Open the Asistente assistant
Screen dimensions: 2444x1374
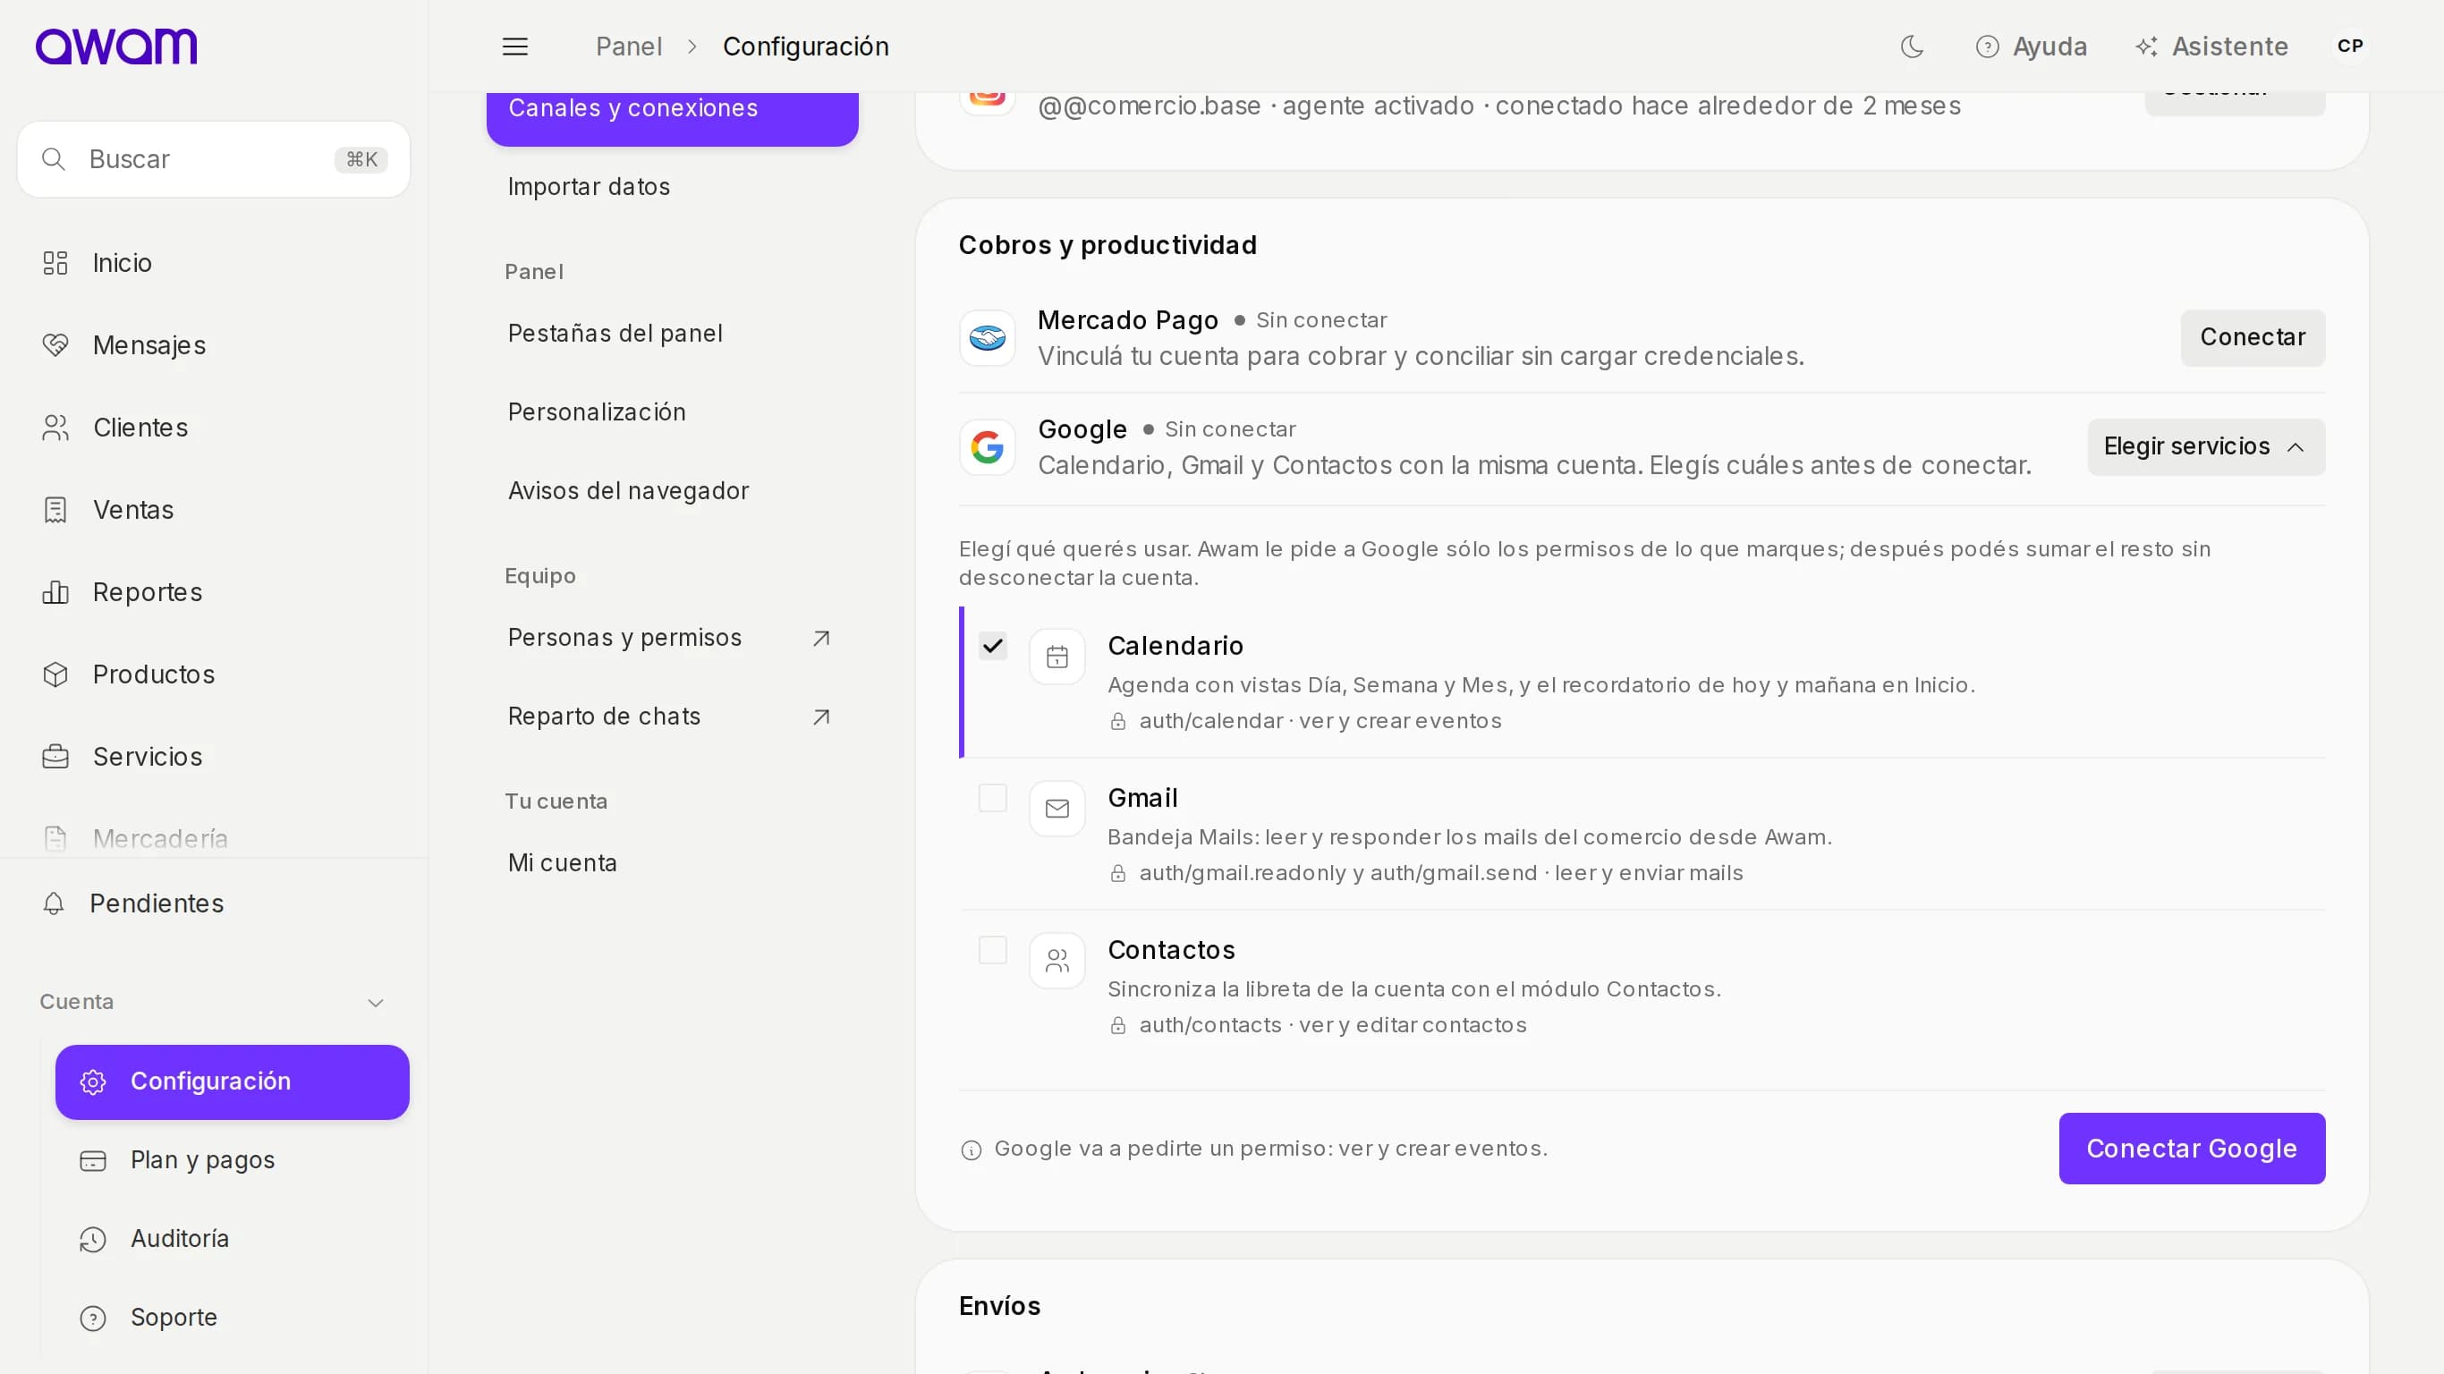click(2211, 46)
